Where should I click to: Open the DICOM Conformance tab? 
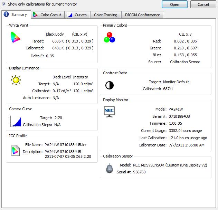click(143, 15)
